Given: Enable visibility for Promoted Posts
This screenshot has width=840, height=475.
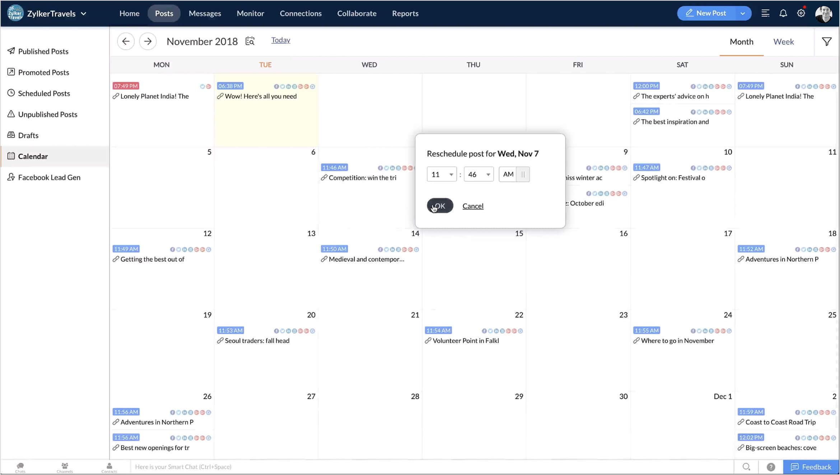Looking at the screenshot, I should point(43,72).
